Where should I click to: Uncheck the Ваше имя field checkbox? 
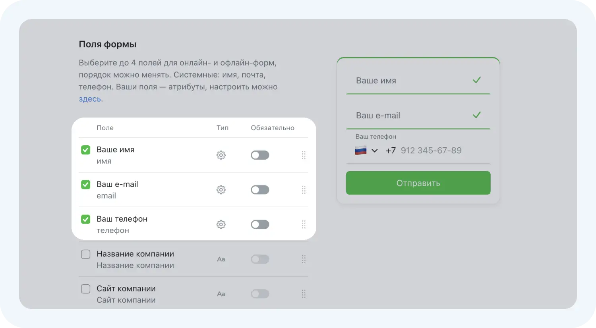(85, 150)
